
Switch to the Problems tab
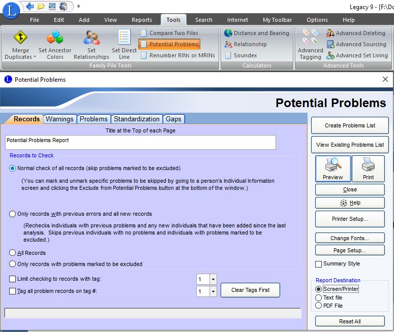point(94,119)
